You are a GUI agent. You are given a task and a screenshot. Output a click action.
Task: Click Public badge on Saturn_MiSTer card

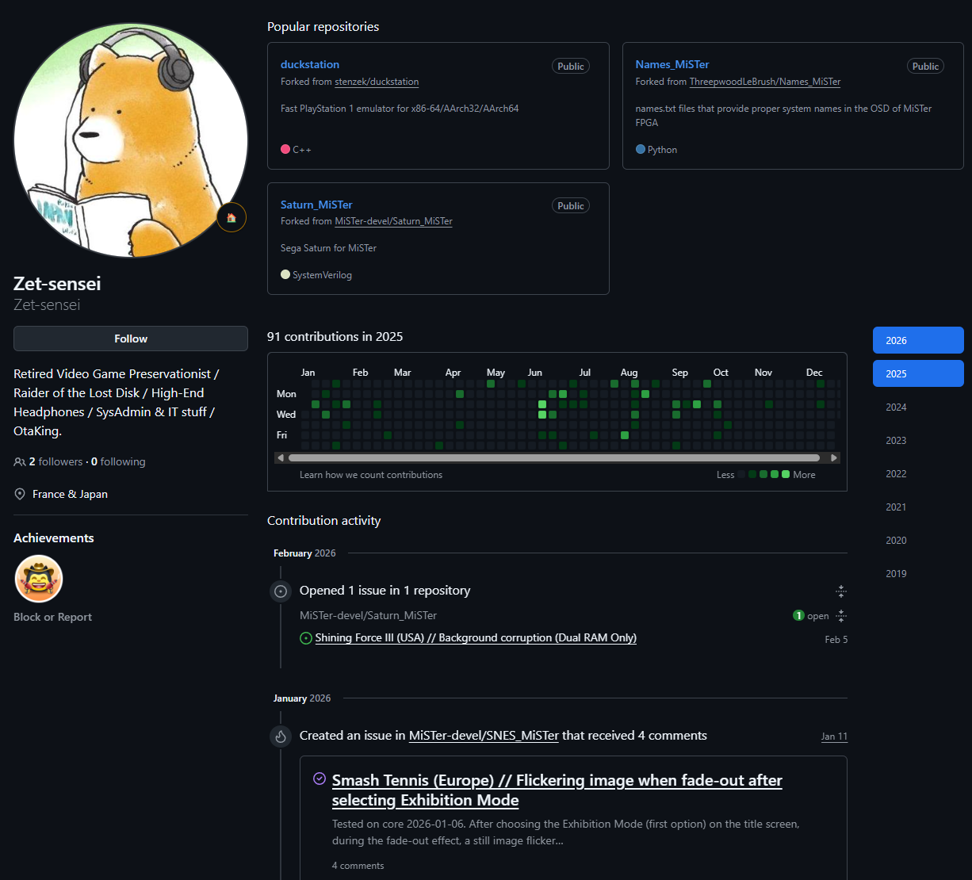(x=571, y=206)
